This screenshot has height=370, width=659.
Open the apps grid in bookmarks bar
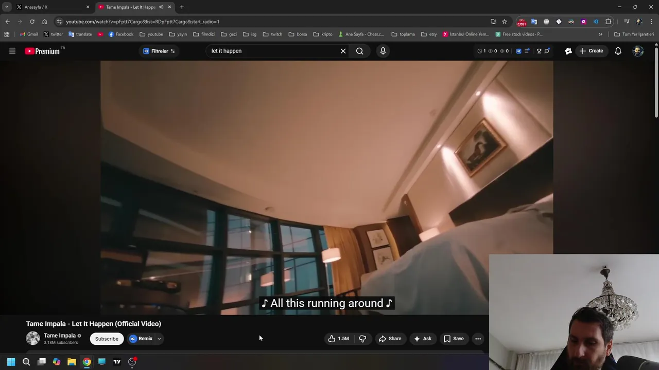(7, 34)
